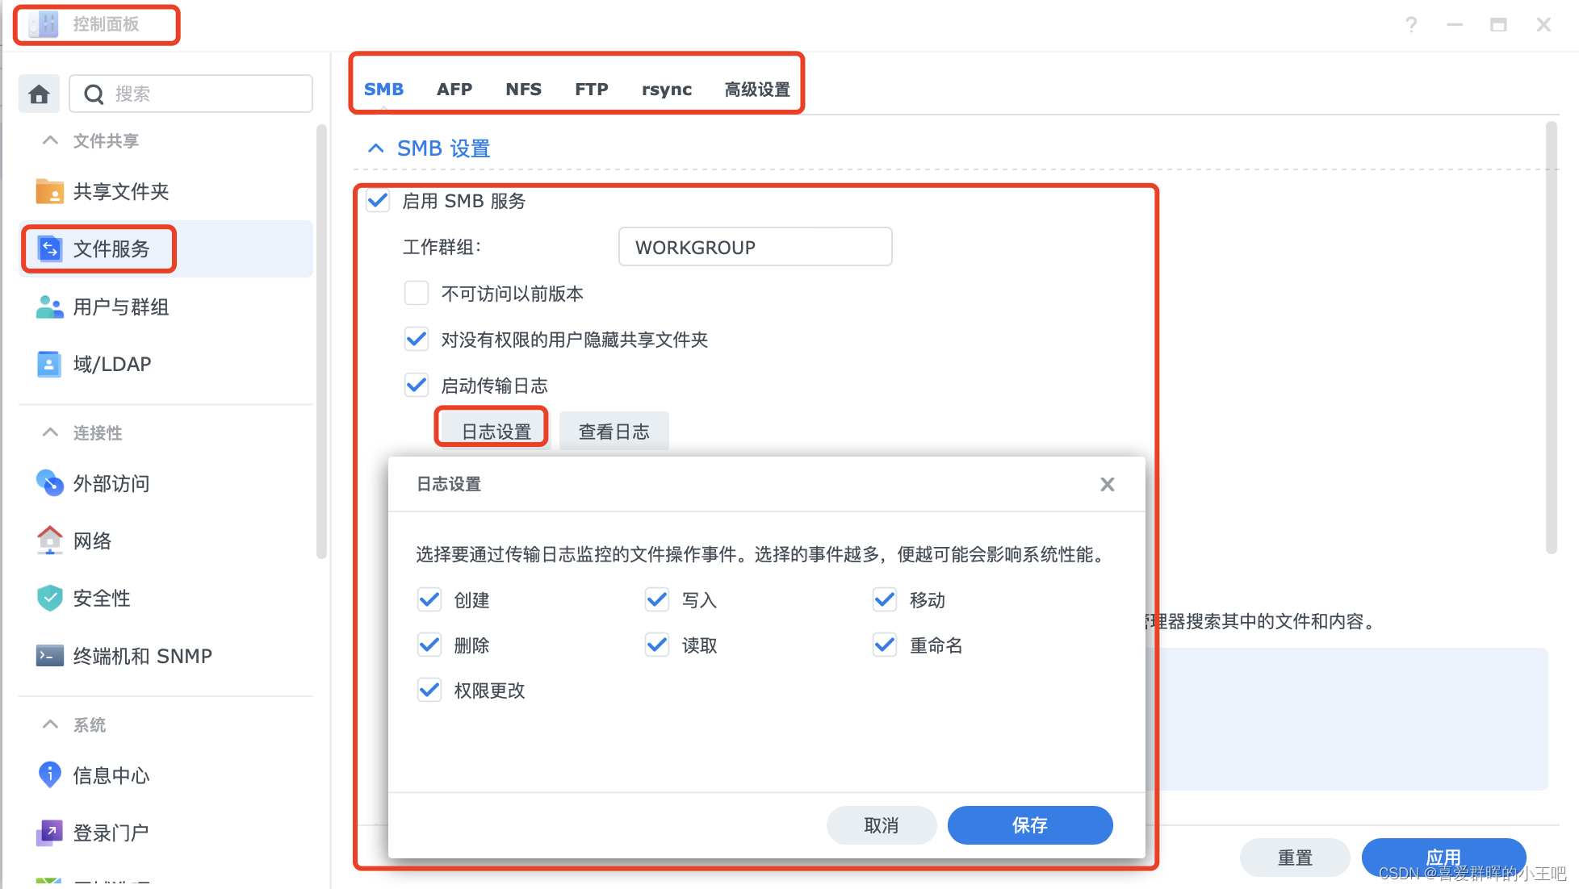
Task: Enable the 不可访问以前版本 checkbox
Action: (417, 294)
